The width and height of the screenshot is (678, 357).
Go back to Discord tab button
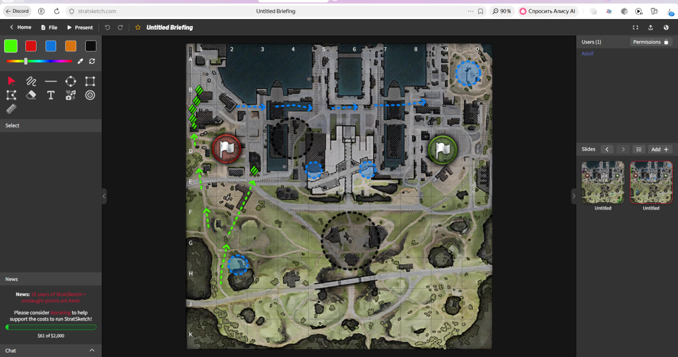point(17,11)
